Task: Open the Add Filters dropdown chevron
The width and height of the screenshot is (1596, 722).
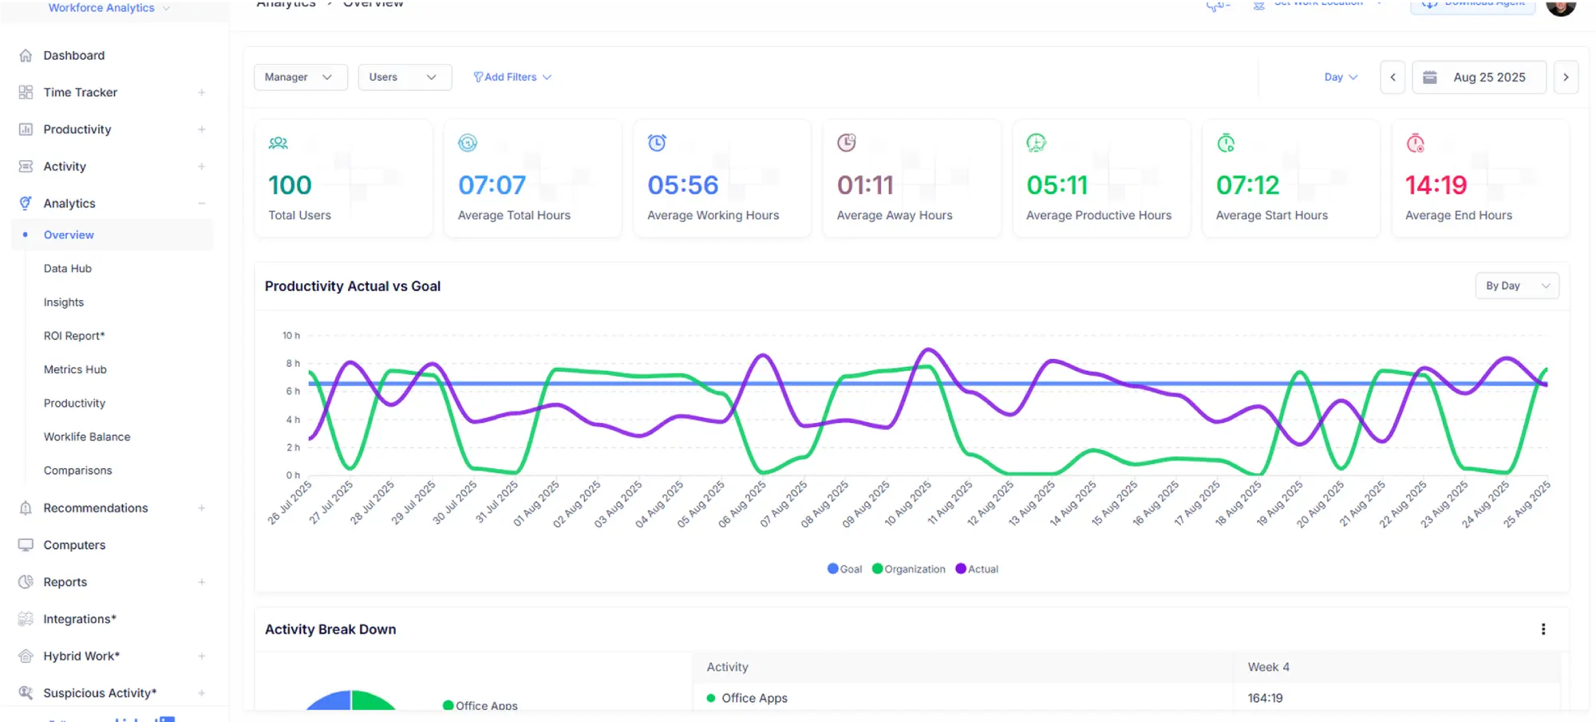Action: [x=547, y=77]
